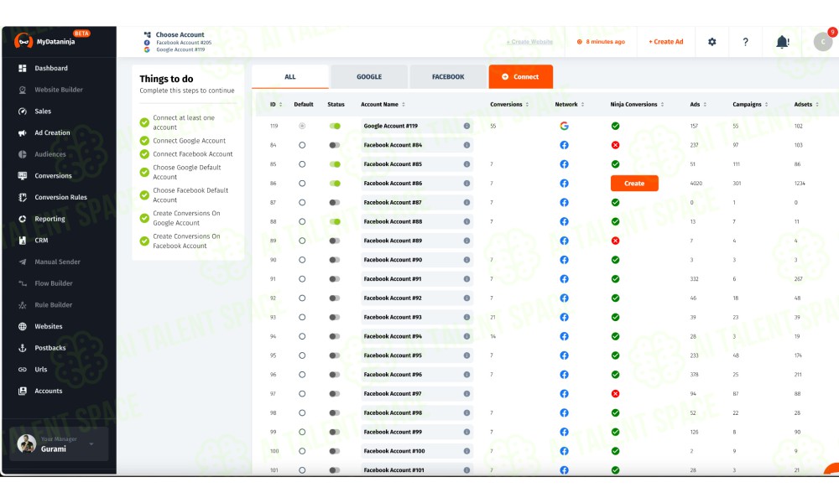Select default radio for Facebook Account #91
This screenshot has height=503, width=839.
coord(302,279)
